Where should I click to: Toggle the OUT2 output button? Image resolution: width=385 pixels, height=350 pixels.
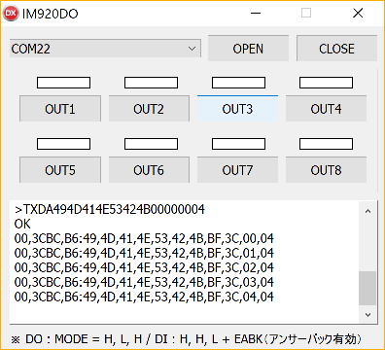tap(149, 109)
